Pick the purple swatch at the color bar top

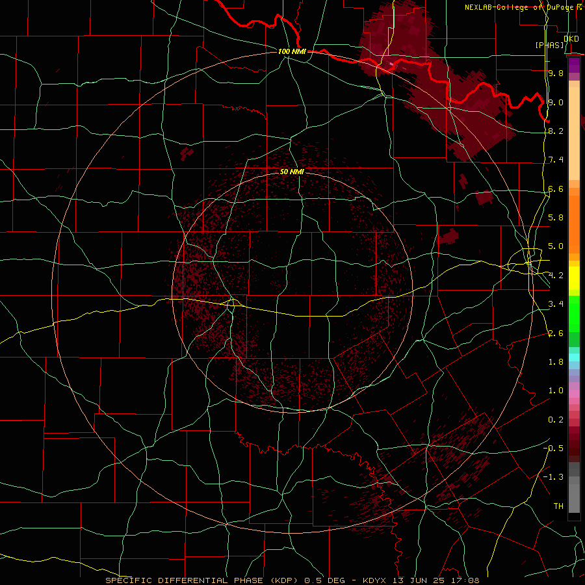574,65
